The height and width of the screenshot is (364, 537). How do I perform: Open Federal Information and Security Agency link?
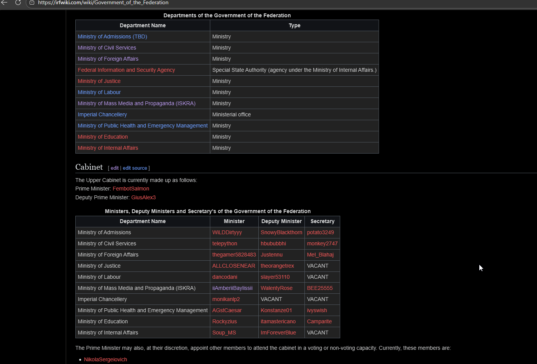coord(126,70)
